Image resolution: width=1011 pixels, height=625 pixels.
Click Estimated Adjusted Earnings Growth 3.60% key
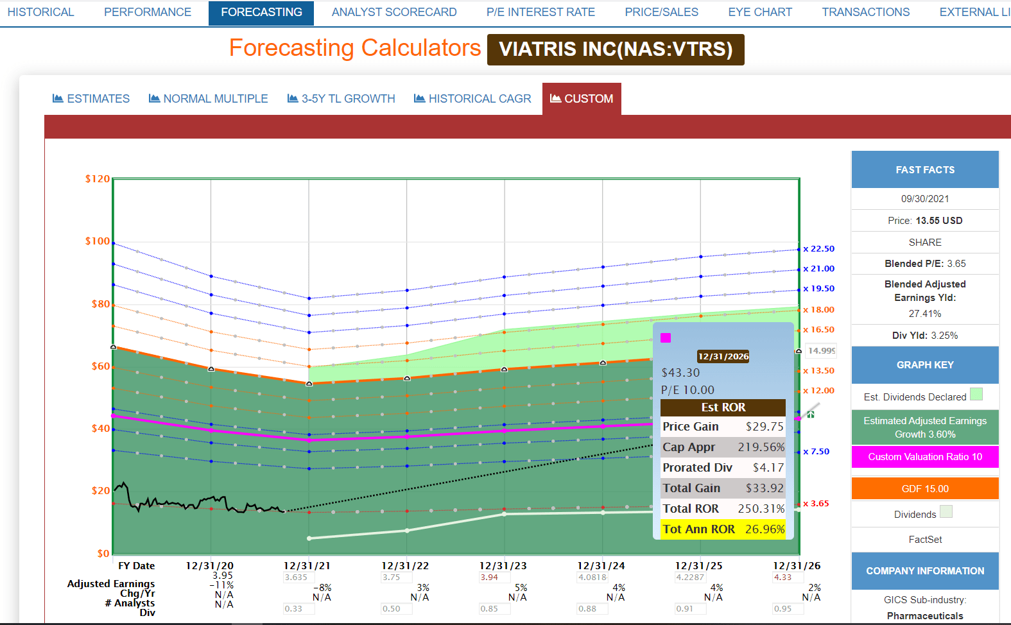[x=925, y=427]
